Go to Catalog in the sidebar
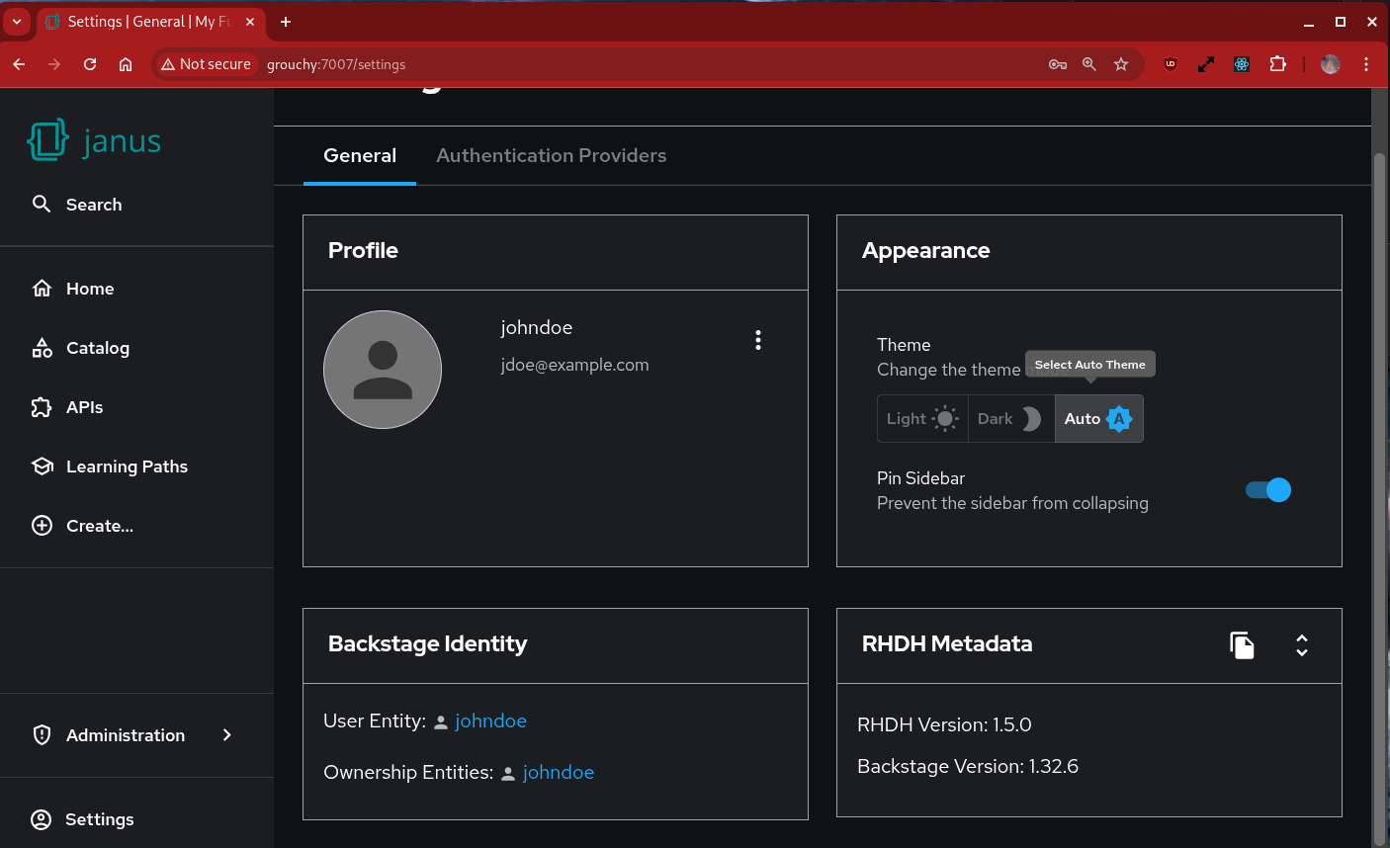The image size is (1390, 848). tap(97, 348)
